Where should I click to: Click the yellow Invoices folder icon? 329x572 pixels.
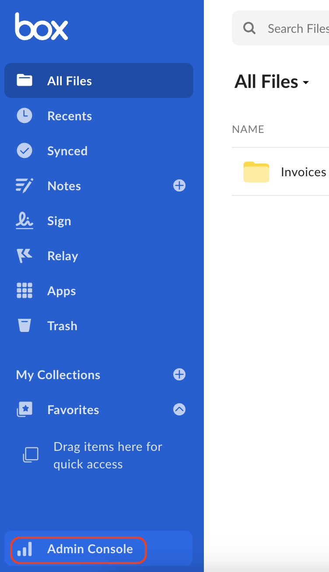pyautogui.click(x=256, y=172)
